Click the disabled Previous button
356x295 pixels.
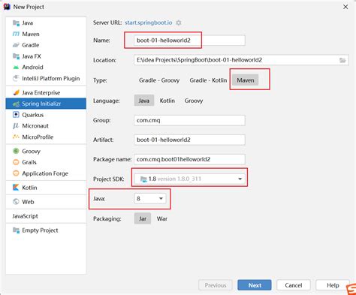[x=216, y=285]
